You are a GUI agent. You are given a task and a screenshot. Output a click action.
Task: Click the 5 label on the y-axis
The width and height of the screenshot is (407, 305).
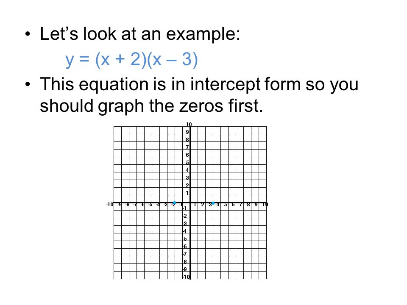point(187,163)
